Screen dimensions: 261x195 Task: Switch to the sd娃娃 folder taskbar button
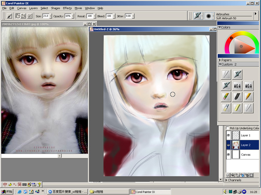108,192
